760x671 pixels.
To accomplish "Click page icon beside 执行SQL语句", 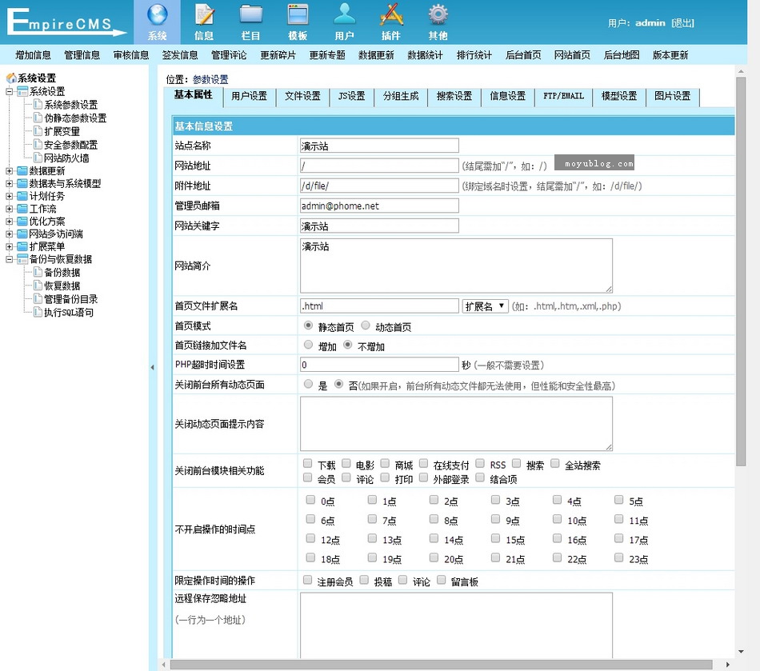I will coord(38,312).
